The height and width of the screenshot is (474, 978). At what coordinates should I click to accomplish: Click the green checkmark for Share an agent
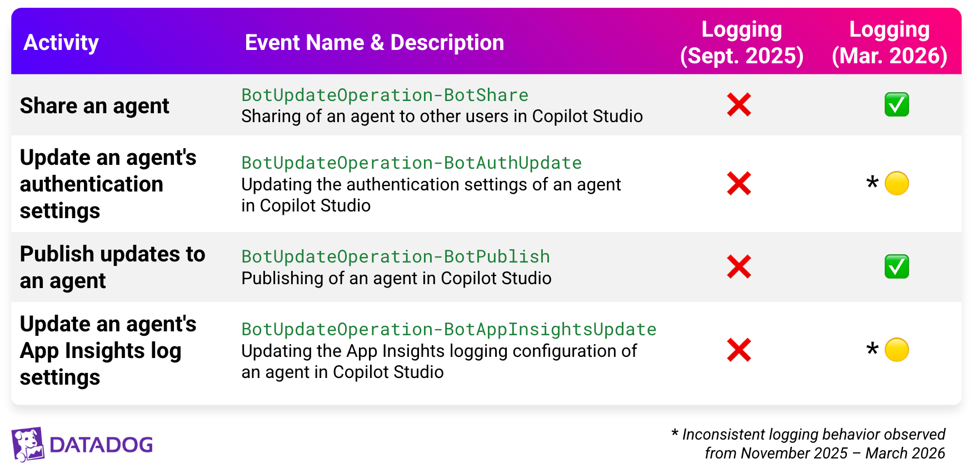[896, 105]
